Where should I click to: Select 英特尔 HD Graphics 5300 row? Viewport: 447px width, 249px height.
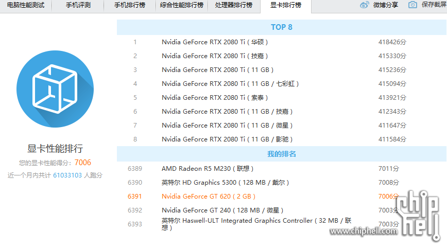pyautogui.click(x=282, y=183)
